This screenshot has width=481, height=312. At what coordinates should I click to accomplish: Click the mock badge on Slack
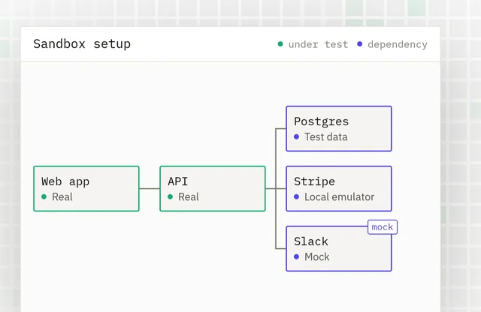coord(383,227)
